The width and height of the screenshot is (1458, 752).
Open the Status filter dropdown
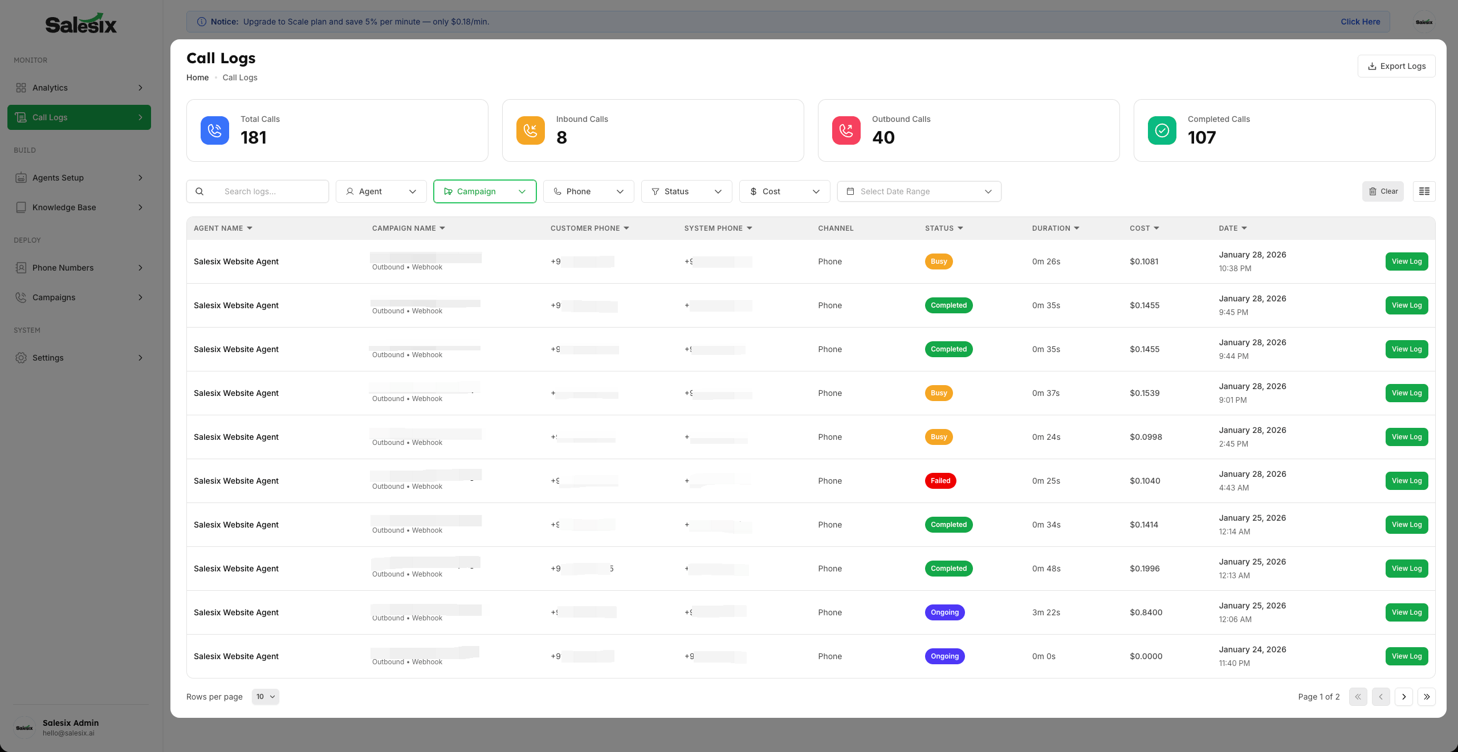pyautogui.click(x=686, y=191)
